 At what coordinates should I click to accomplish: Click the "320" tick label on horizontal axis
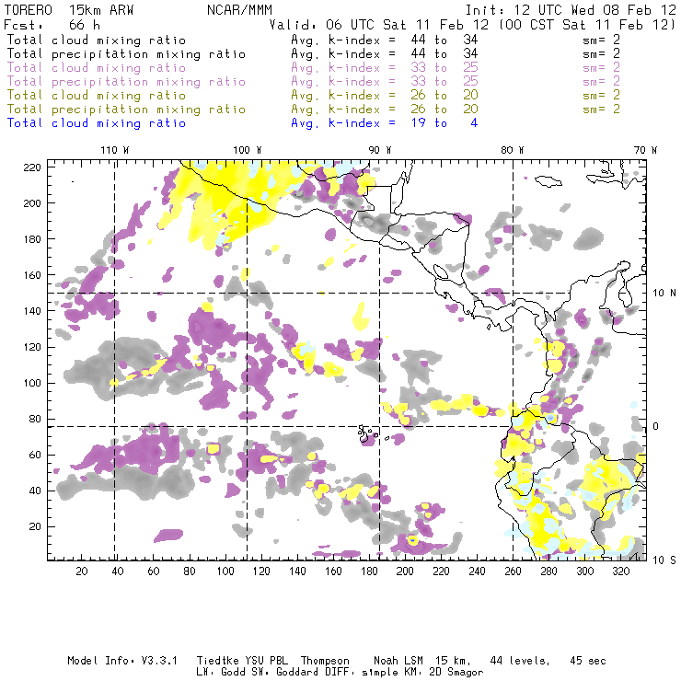620,571
